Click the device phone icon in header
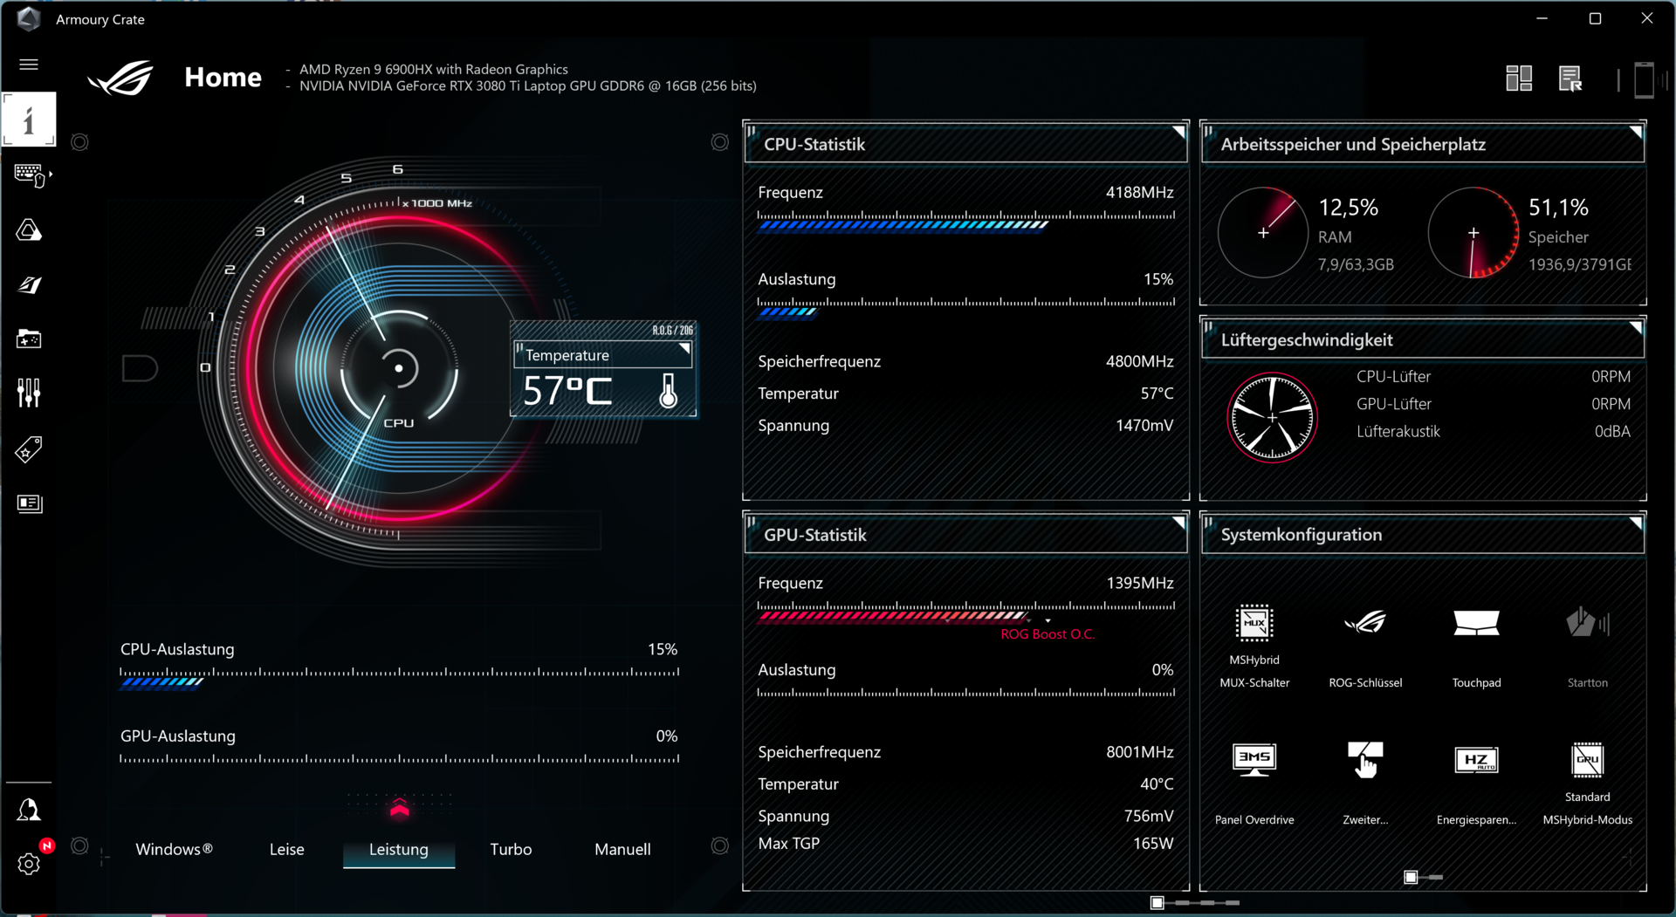Viewport: 1676px width, 917px height. tap(1644, 79)
